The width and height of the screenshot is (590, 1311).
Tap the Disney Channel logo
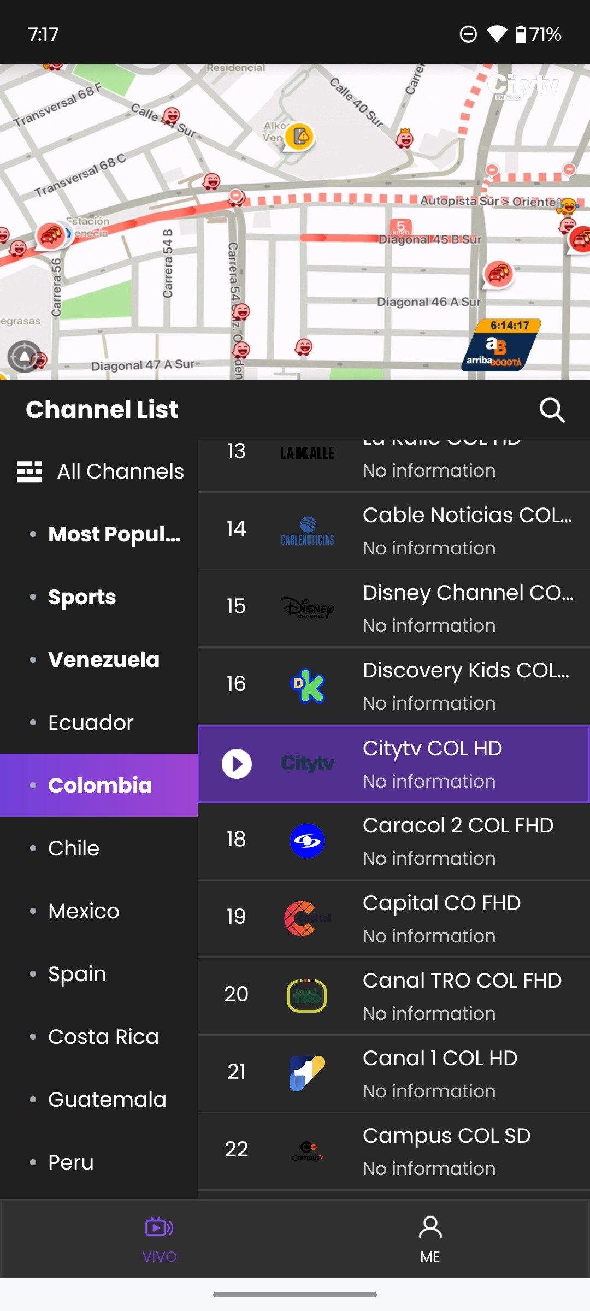coord(307,608)
